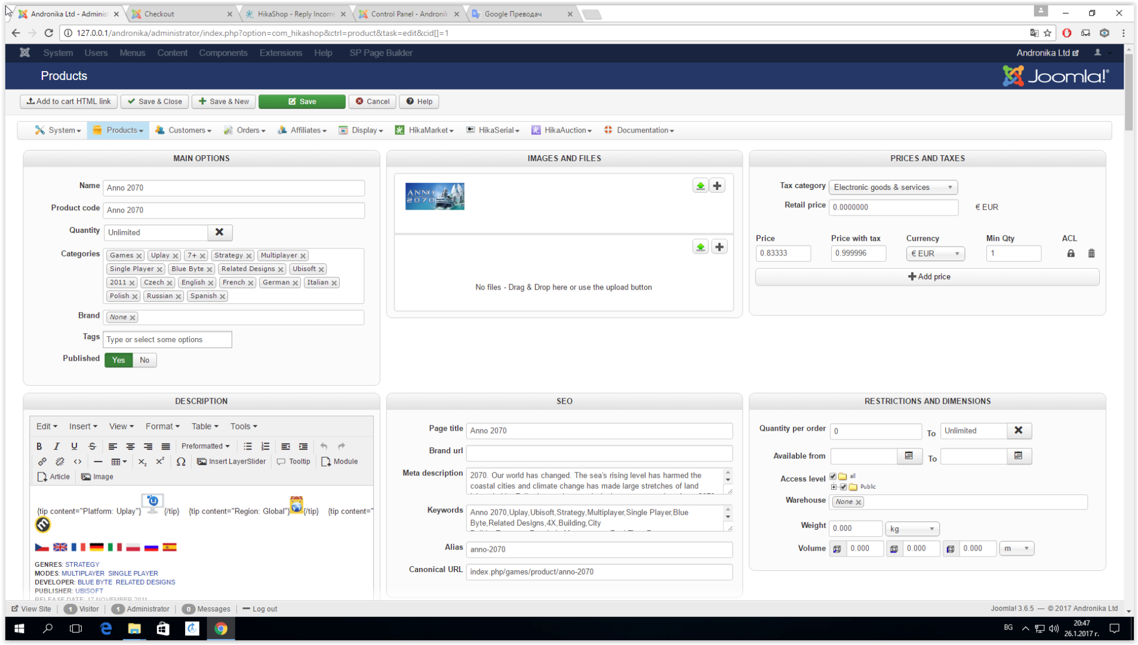The image size is (1138, 645).
Task: Open the Joomla Components menu
Action: point(223,53)
